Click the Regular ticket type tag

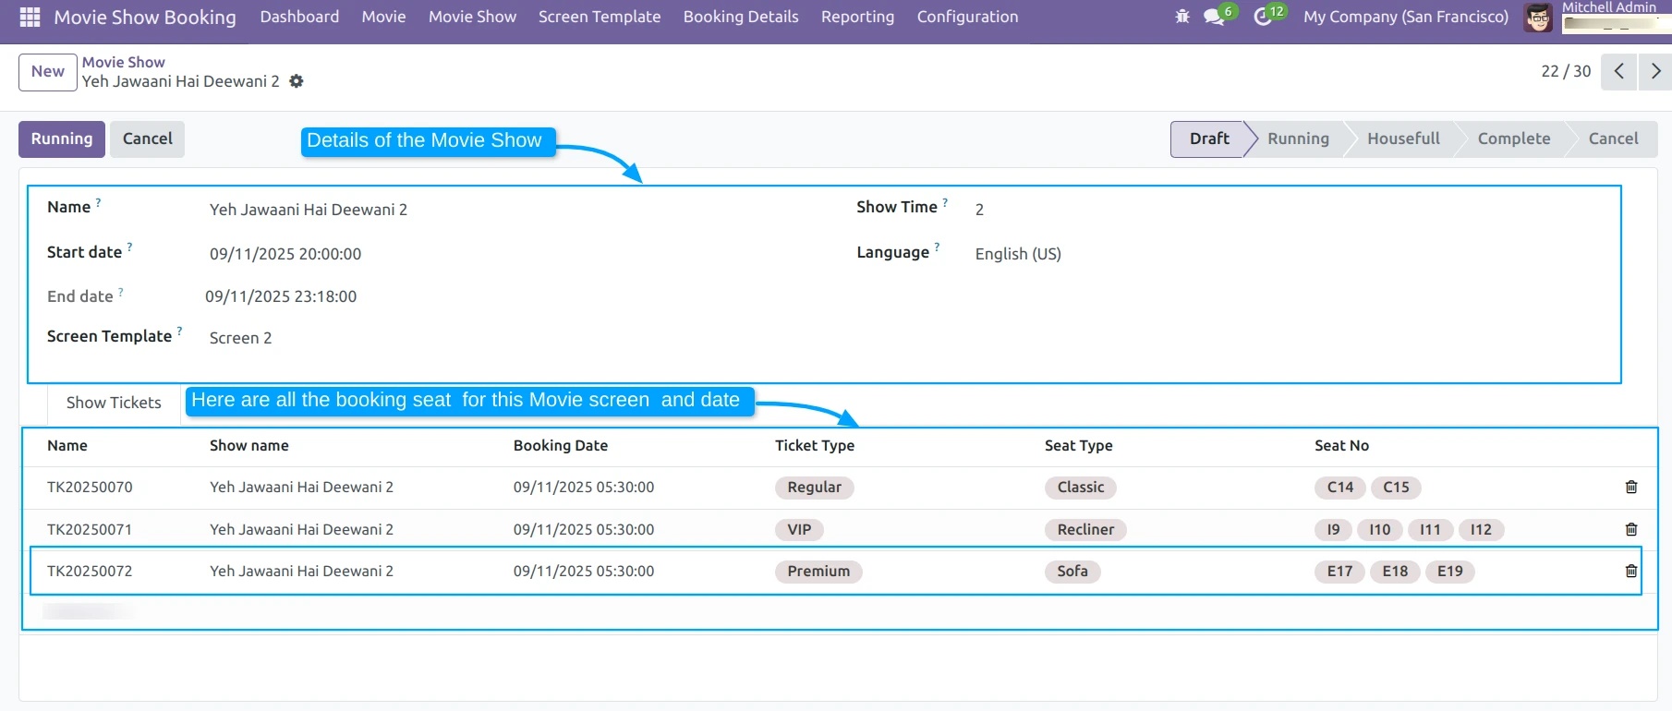pyautogui.click(x=814, y=488)
